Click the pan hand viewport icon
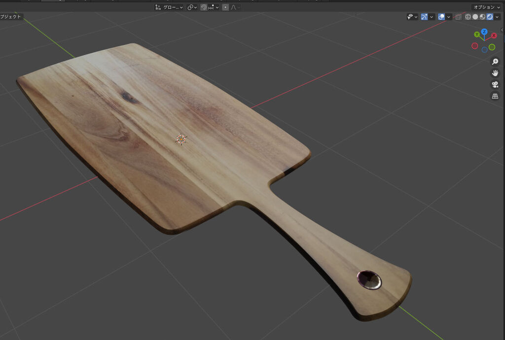The height and width of the screenshot is (340, 505). coord(495,73)
